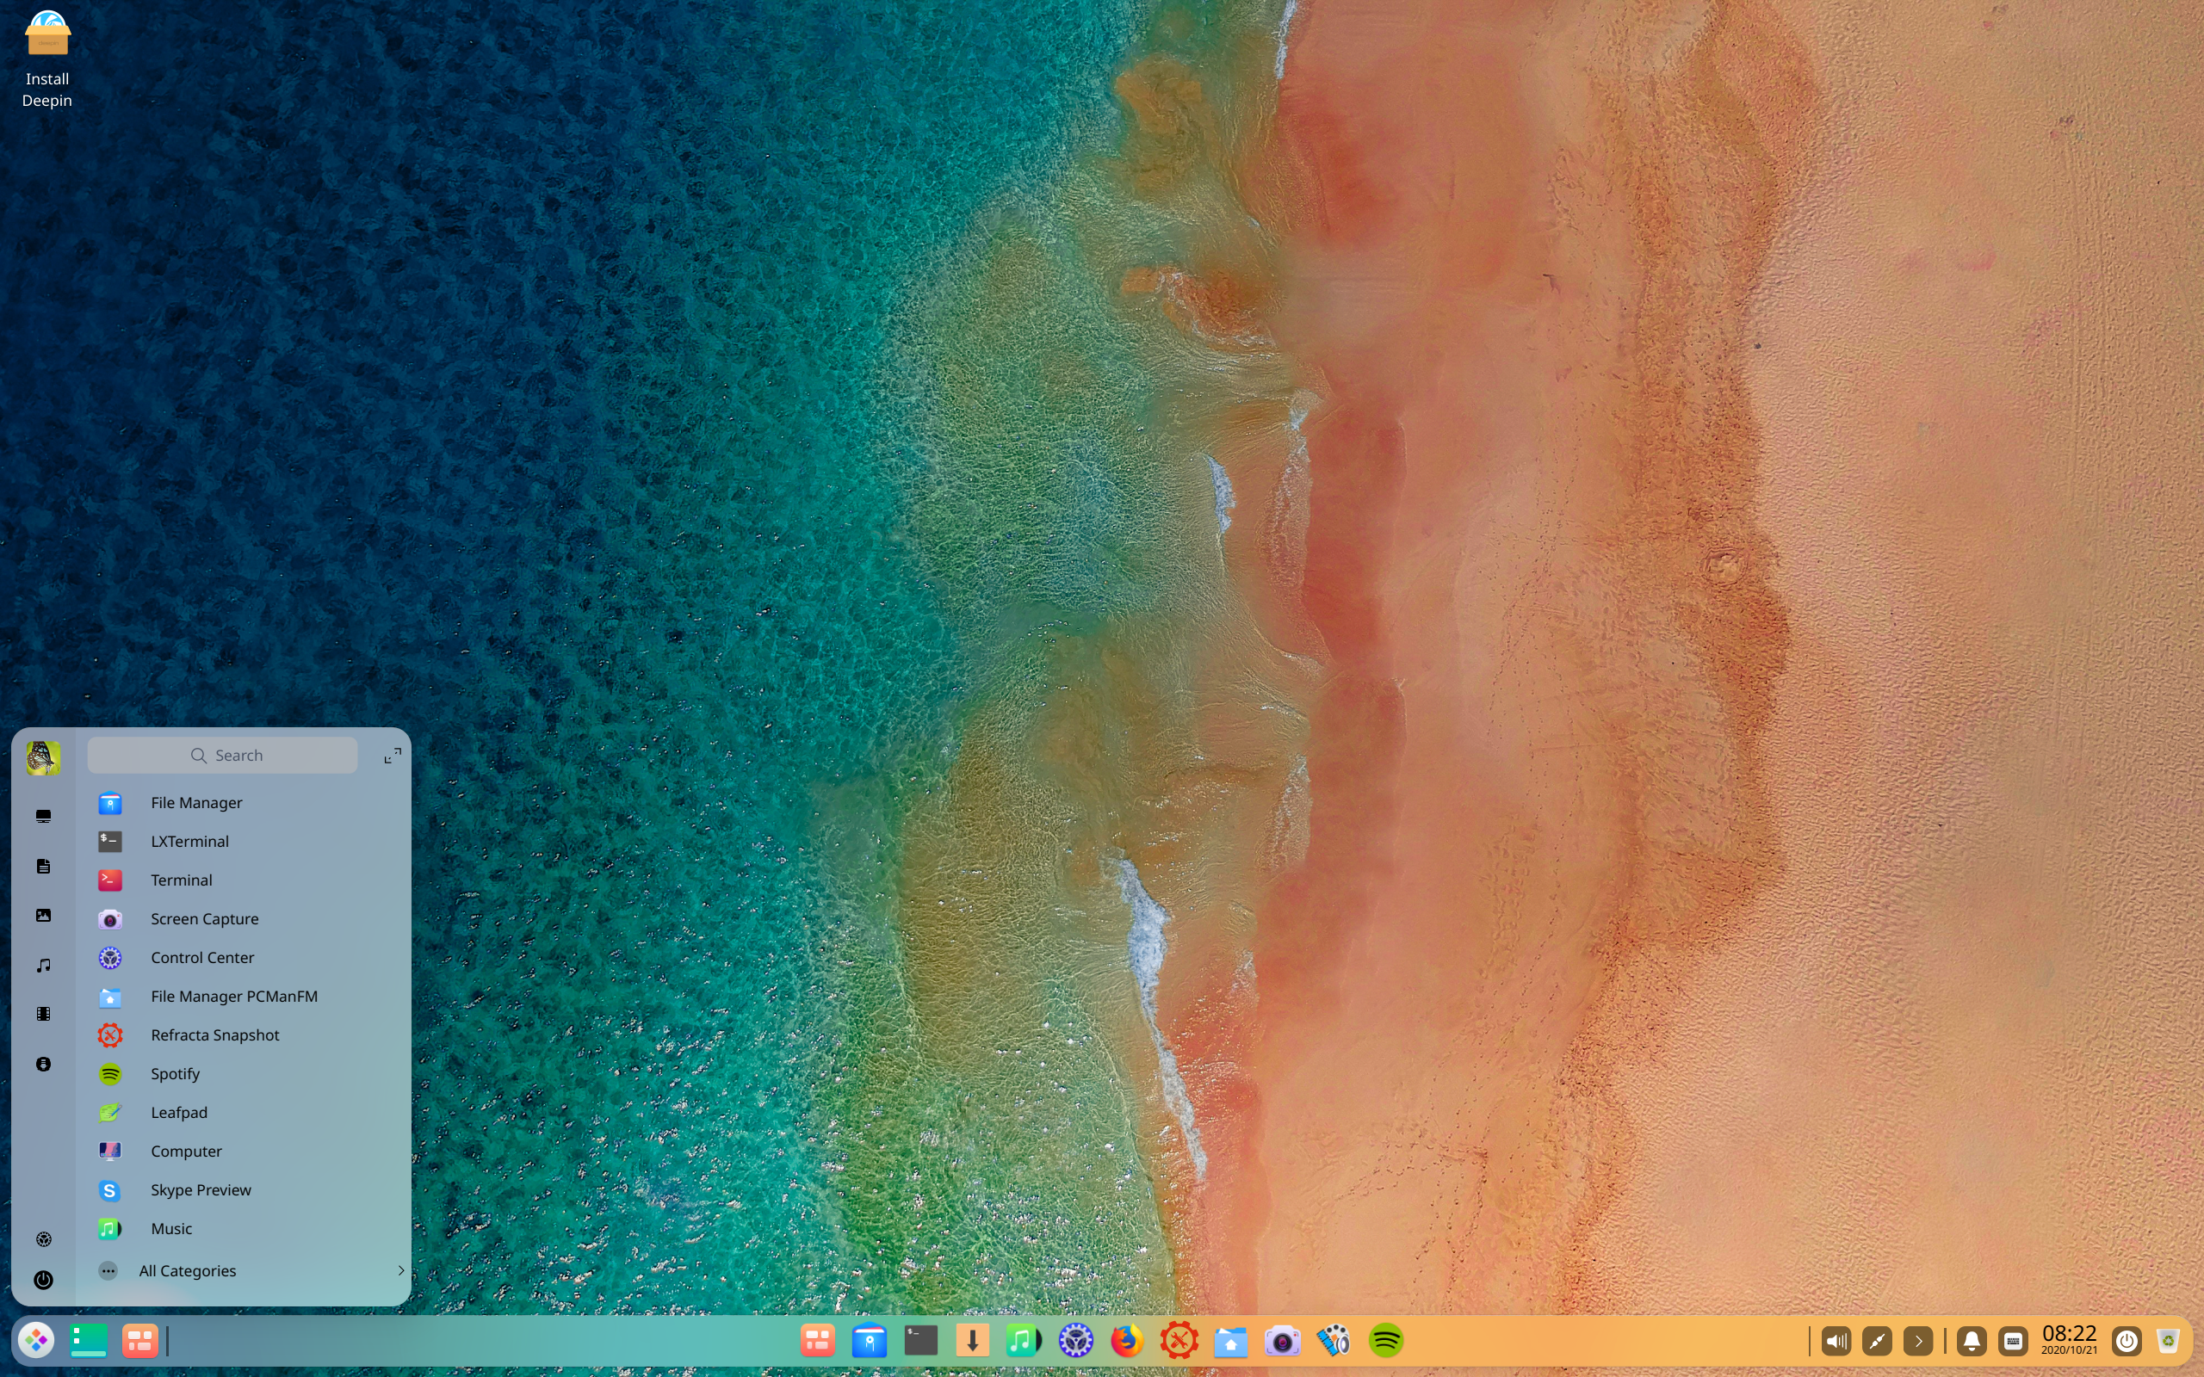Open Refracta Snapshot from the dock
Image resolution: width=2204 pixels, height=1377 pixels.
tap(1179, 1341)
